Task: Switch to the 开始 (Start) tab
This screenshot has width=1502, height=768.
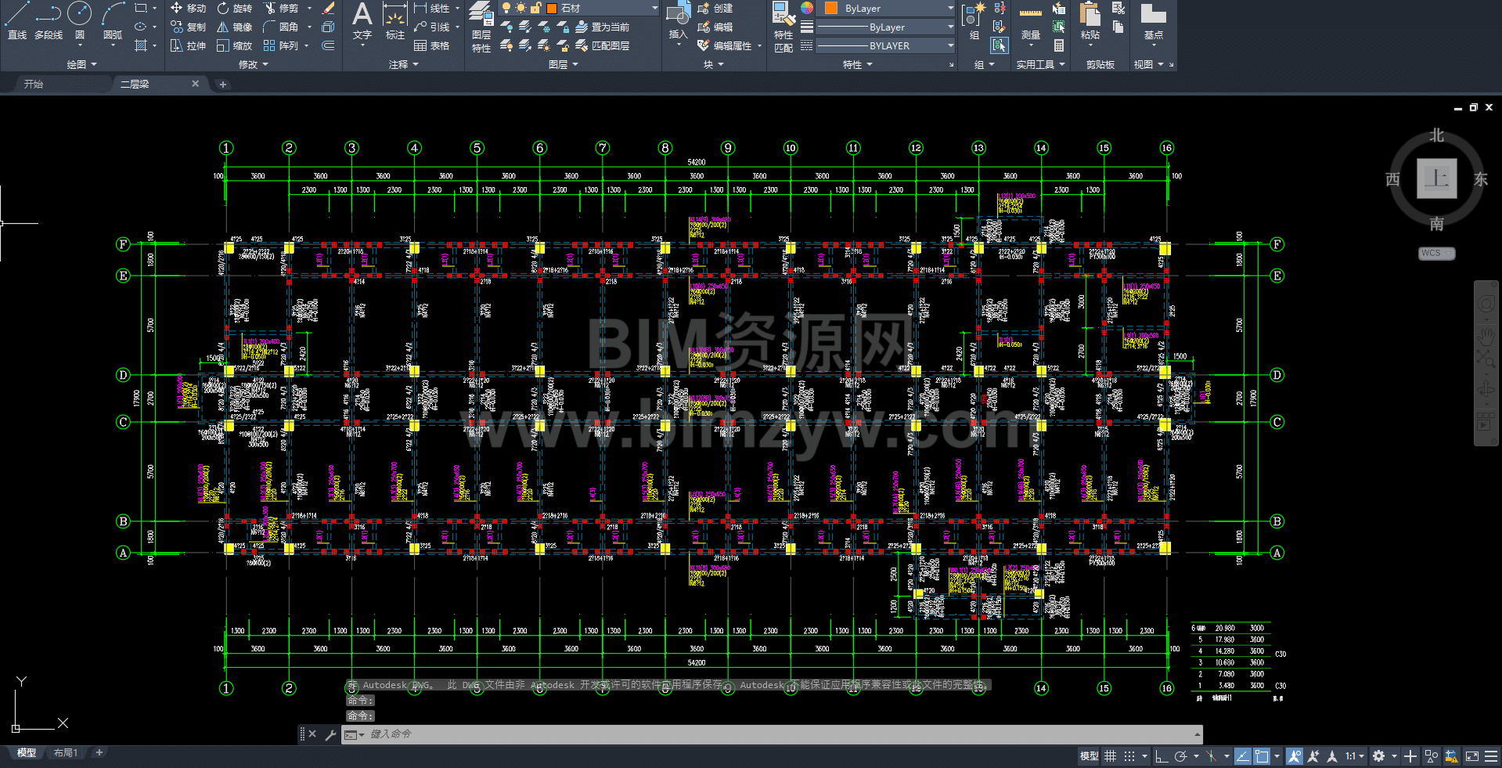Action: pyautogui.click(x=34, y=84)
